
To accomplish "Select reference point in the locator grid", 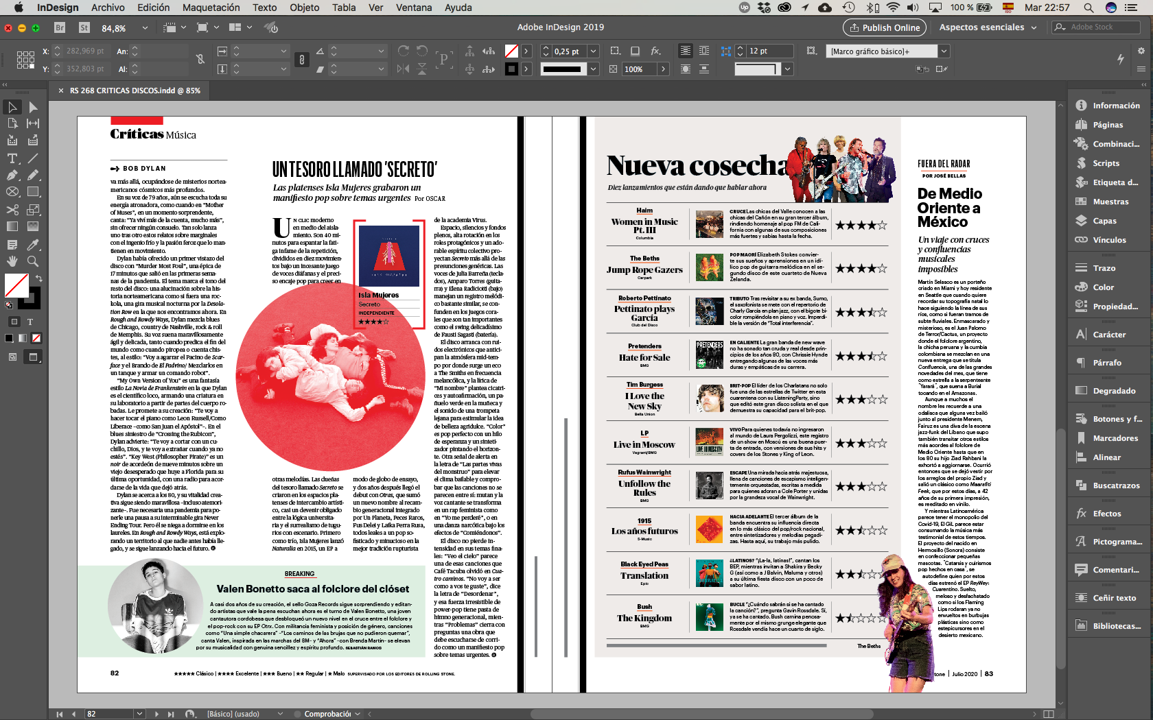I will click(25, 60).
